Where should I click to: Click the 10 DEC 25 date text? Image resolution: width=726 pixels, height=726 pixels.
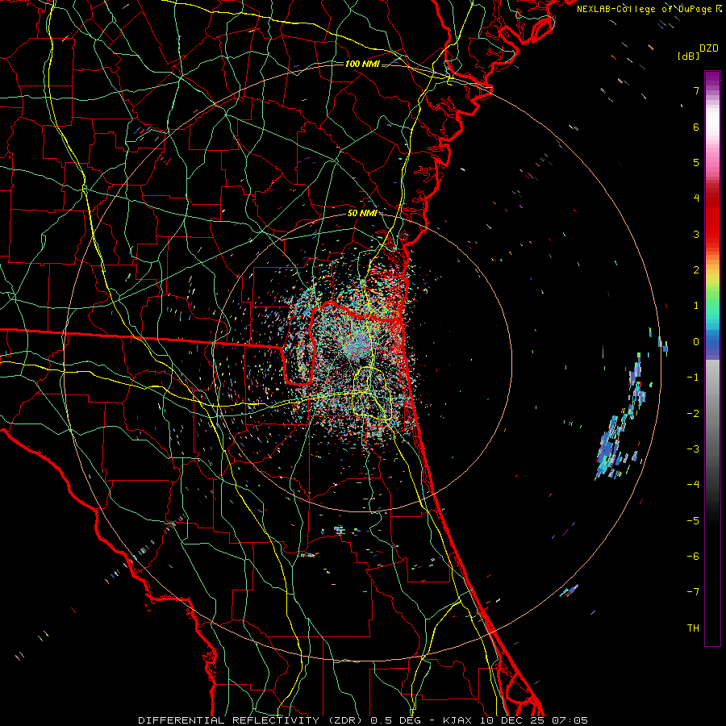click(513, 720)
